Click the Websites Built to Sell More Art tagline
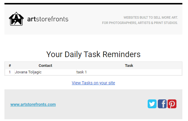This screenshot has height=121, width=188. [x=151, y=17]
